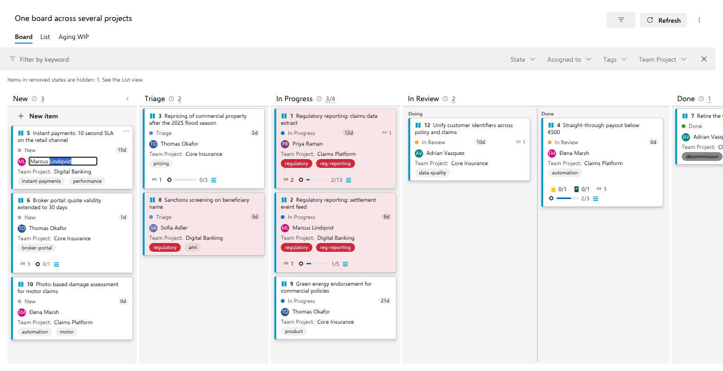Open the vertical ellipsis more actions menu
This screenshot has width=723, height=371.
[699, 20]
